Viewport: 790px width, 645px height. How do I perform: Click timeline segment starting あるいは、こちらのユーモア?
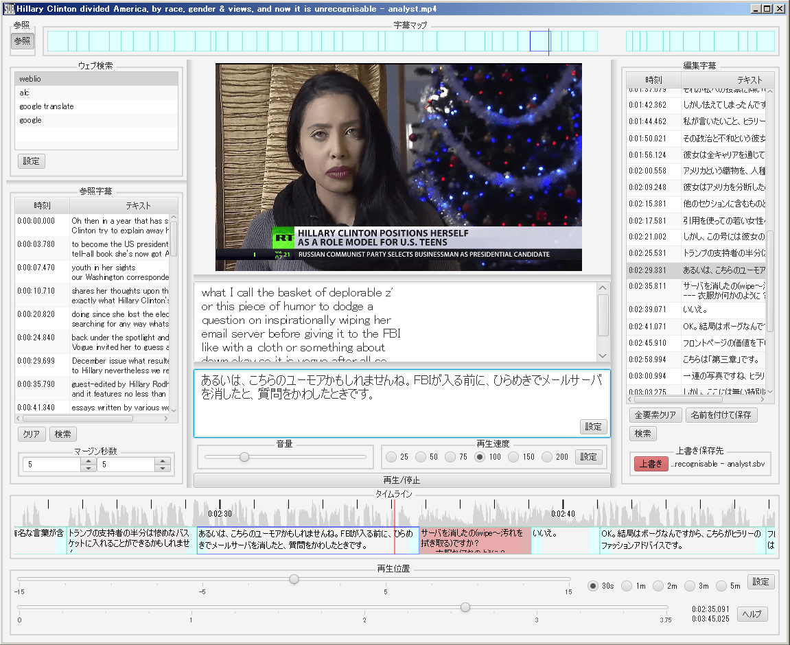click(307, 540)
